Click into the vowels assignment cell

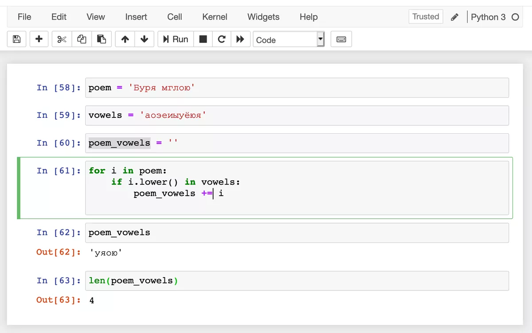point(297,115)
